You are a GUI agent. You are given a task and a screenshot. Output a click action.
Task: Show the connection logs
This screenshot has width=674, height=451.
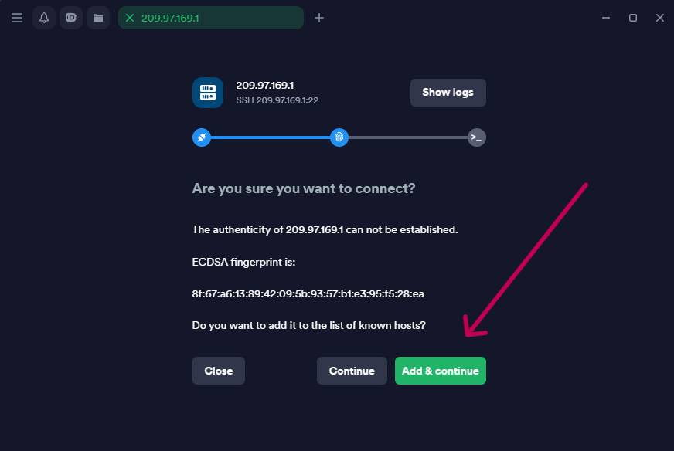[x=448, y=93]
